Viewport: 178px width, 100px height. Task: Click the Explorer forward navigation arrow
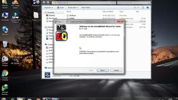pos(48,2)
